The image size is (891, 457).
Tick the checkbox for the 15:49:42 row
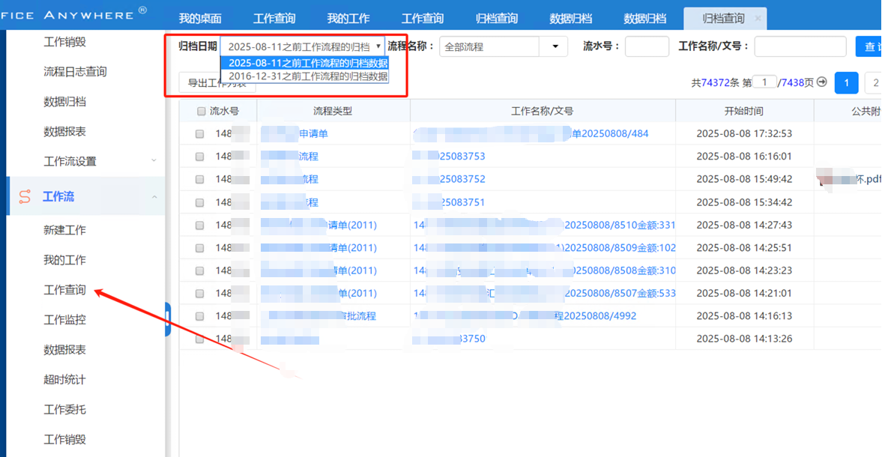(x=199, y=180)
